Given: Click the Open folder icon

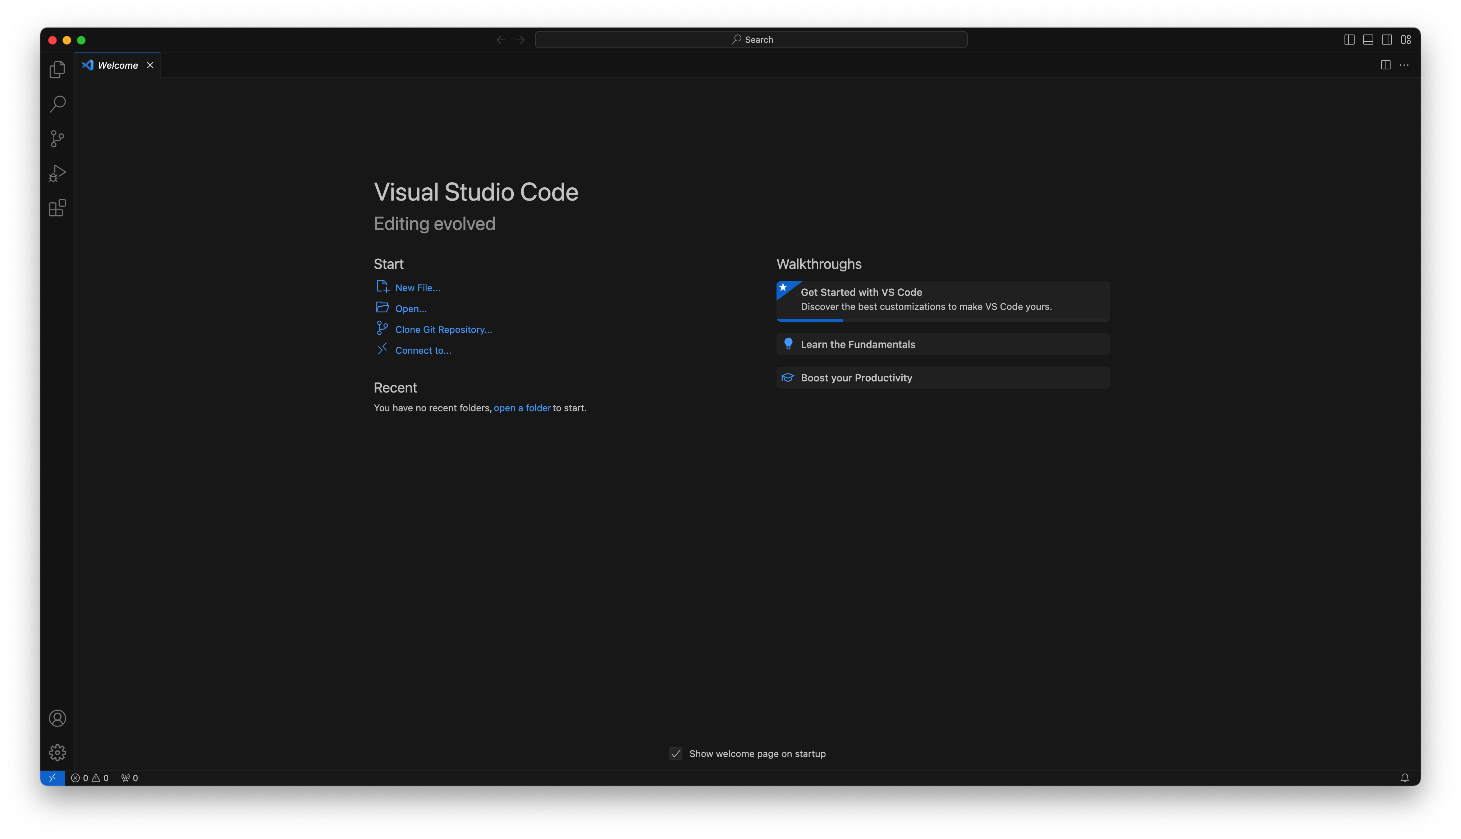Looking at the screenshot, I should point(383,307).
